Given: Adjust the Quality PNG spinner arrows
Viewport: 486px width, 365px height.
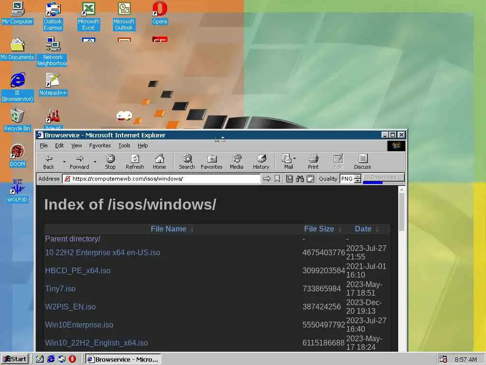Looking at the screenshot, I should coord(357,179).
